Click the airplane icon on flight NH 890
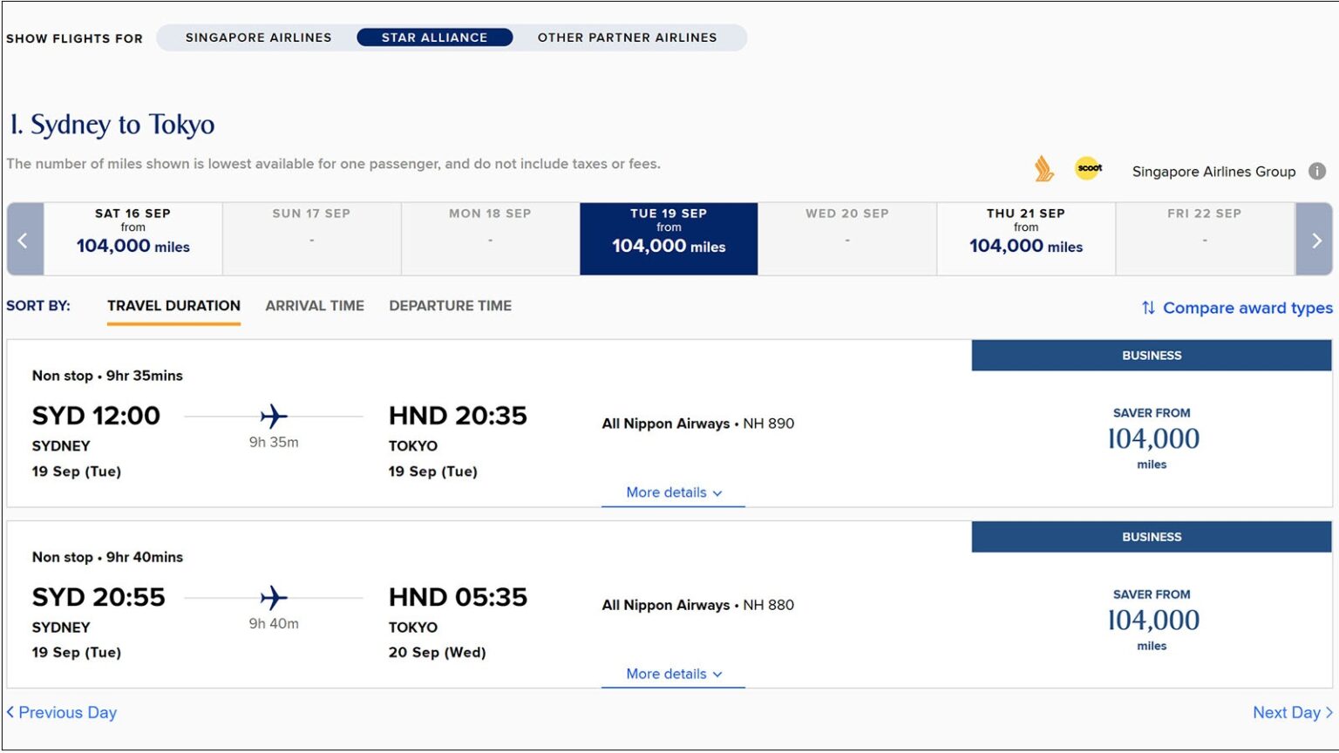1339x753 pixels. click(274, 417)
